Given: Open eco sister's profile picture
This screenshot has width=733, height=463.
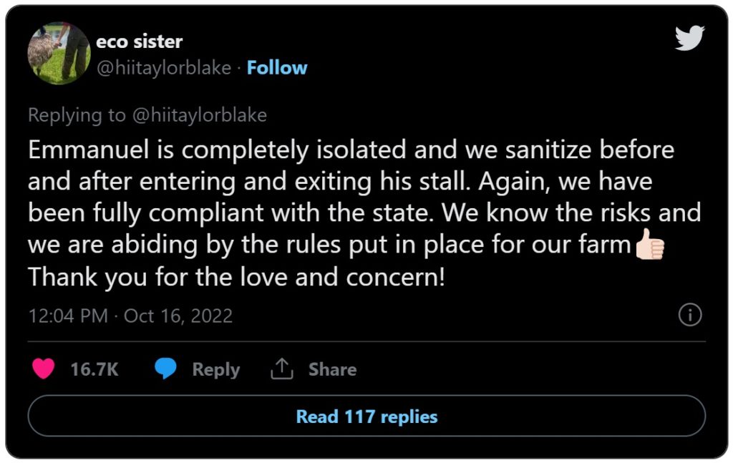Looking at the screenshot, I should click(59, 52).
